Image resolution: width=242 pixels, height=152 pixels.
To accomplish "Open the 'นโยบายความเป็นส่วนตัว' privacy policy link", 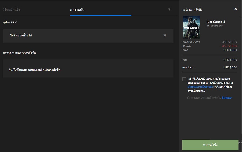I will click(200, 87).
